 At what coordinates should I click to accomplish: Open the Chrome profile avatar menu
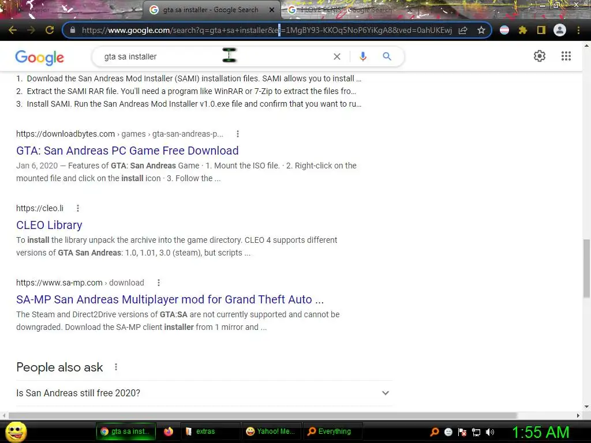tap(560, 30)
